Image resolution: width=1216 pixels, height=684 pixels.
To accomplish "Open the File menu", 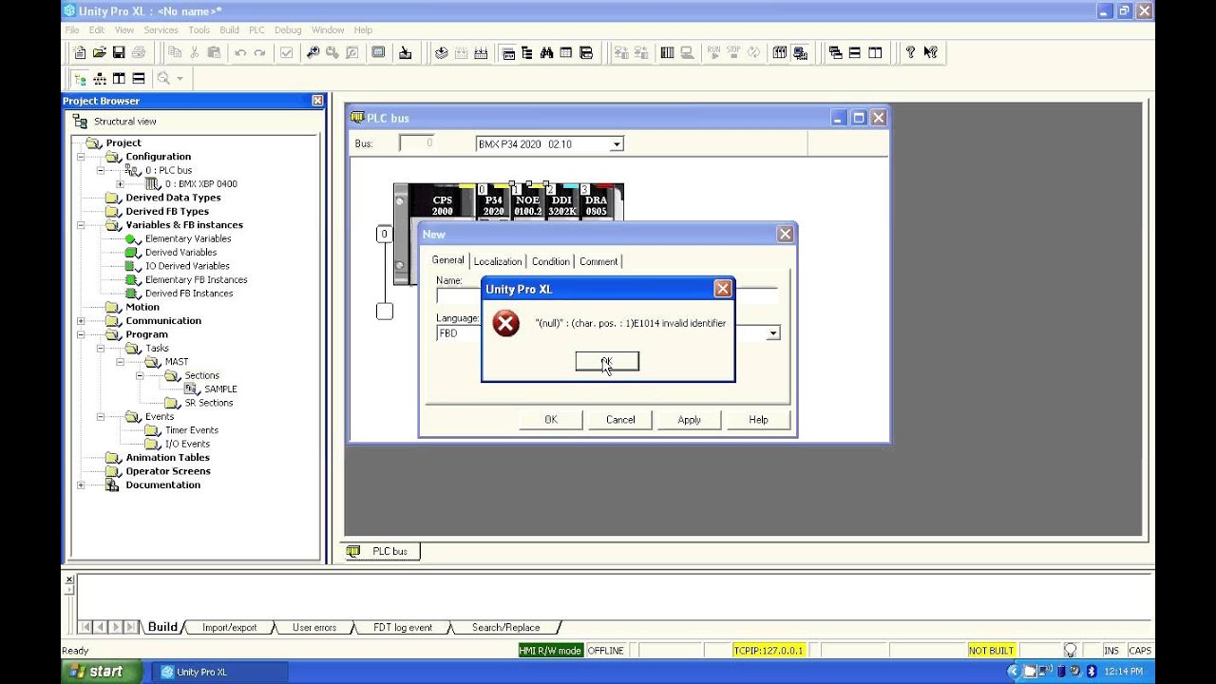I will [x=72, y=29].
